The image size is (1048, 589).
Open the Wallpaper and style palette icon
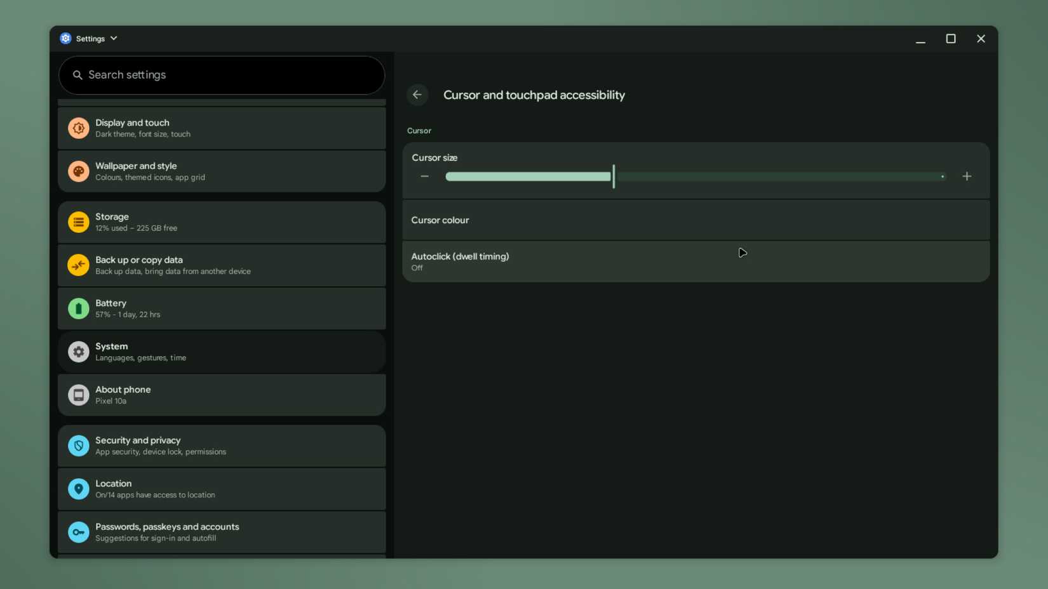point(78,171)
